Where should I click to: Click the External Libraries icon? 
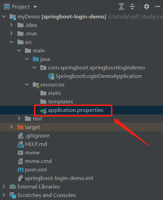(x=13, y=187)
